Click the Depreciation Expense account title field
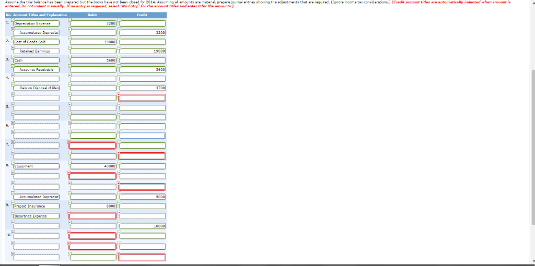The image size is (535, 266). point(37,23)
